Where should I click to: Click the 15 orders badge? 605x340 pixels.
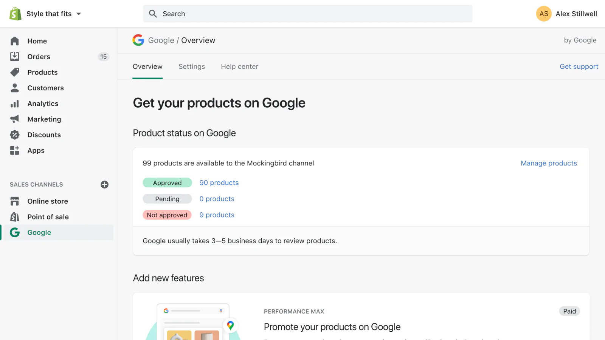104,57
